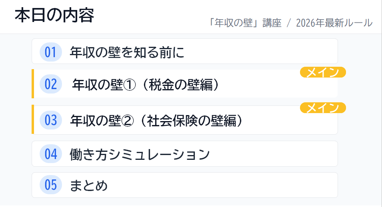
Task: Click the 2026年最新ルール header text
Action: 334,23
